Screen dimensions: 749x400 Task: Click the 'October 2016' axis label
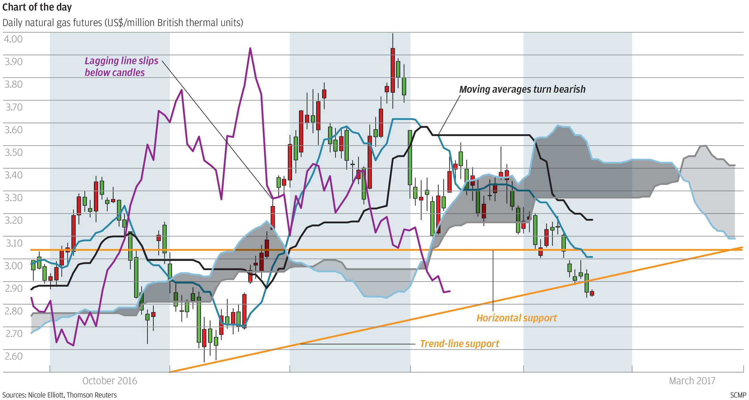tap(110, 380)
